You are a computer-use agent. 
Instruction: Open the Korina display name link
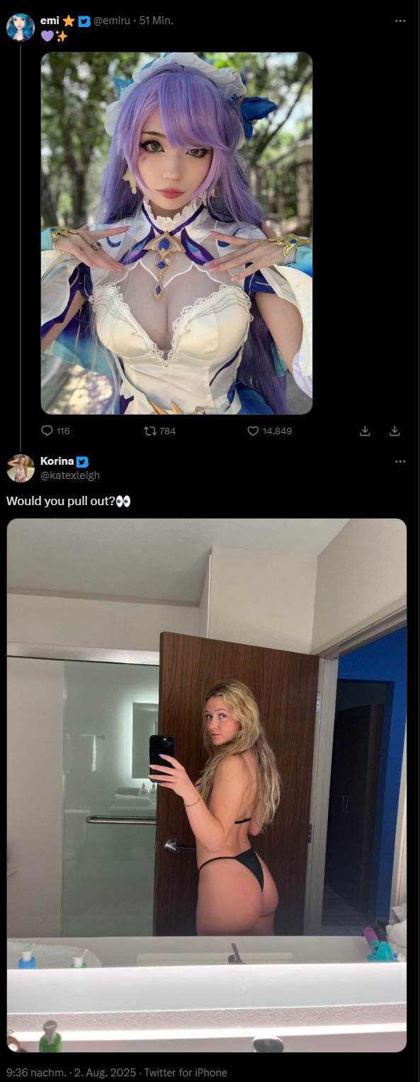tap(57, 461)
